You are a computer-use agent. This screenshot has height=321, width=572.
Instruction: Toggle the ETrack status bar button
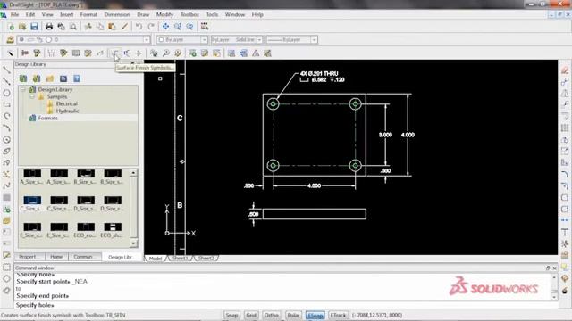[338, 315]
